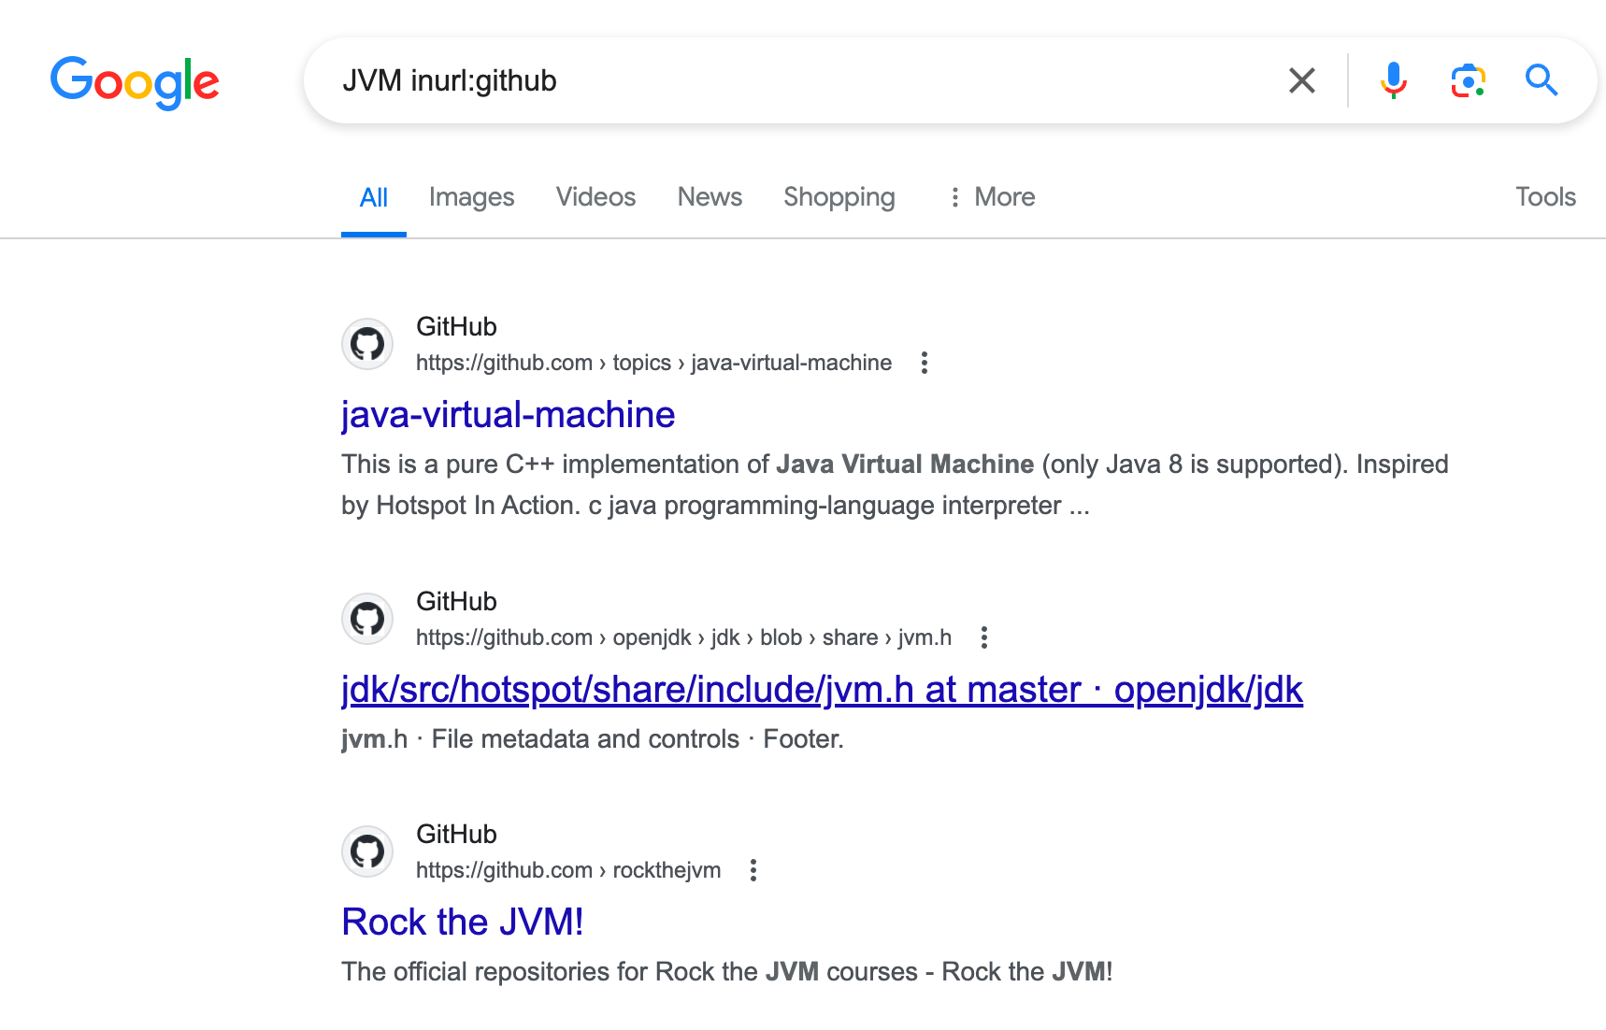Click GitHub site name above Rock the JVM!

456,834
